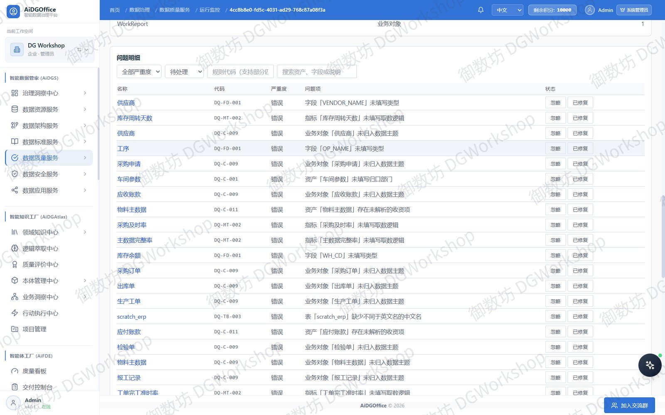Click 忽略 for the 应付账款 row
665x415 pixels.
(x=555, y=332)
